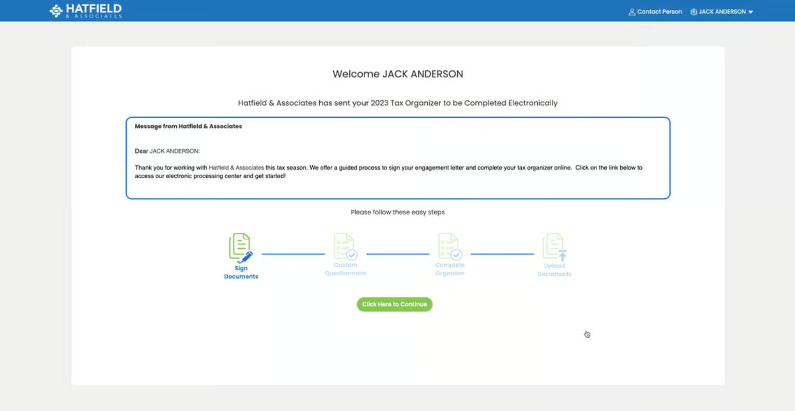Screen dimensions: 795x411
Task: Click the contact person silhouette icon
Action: [632, 12]
